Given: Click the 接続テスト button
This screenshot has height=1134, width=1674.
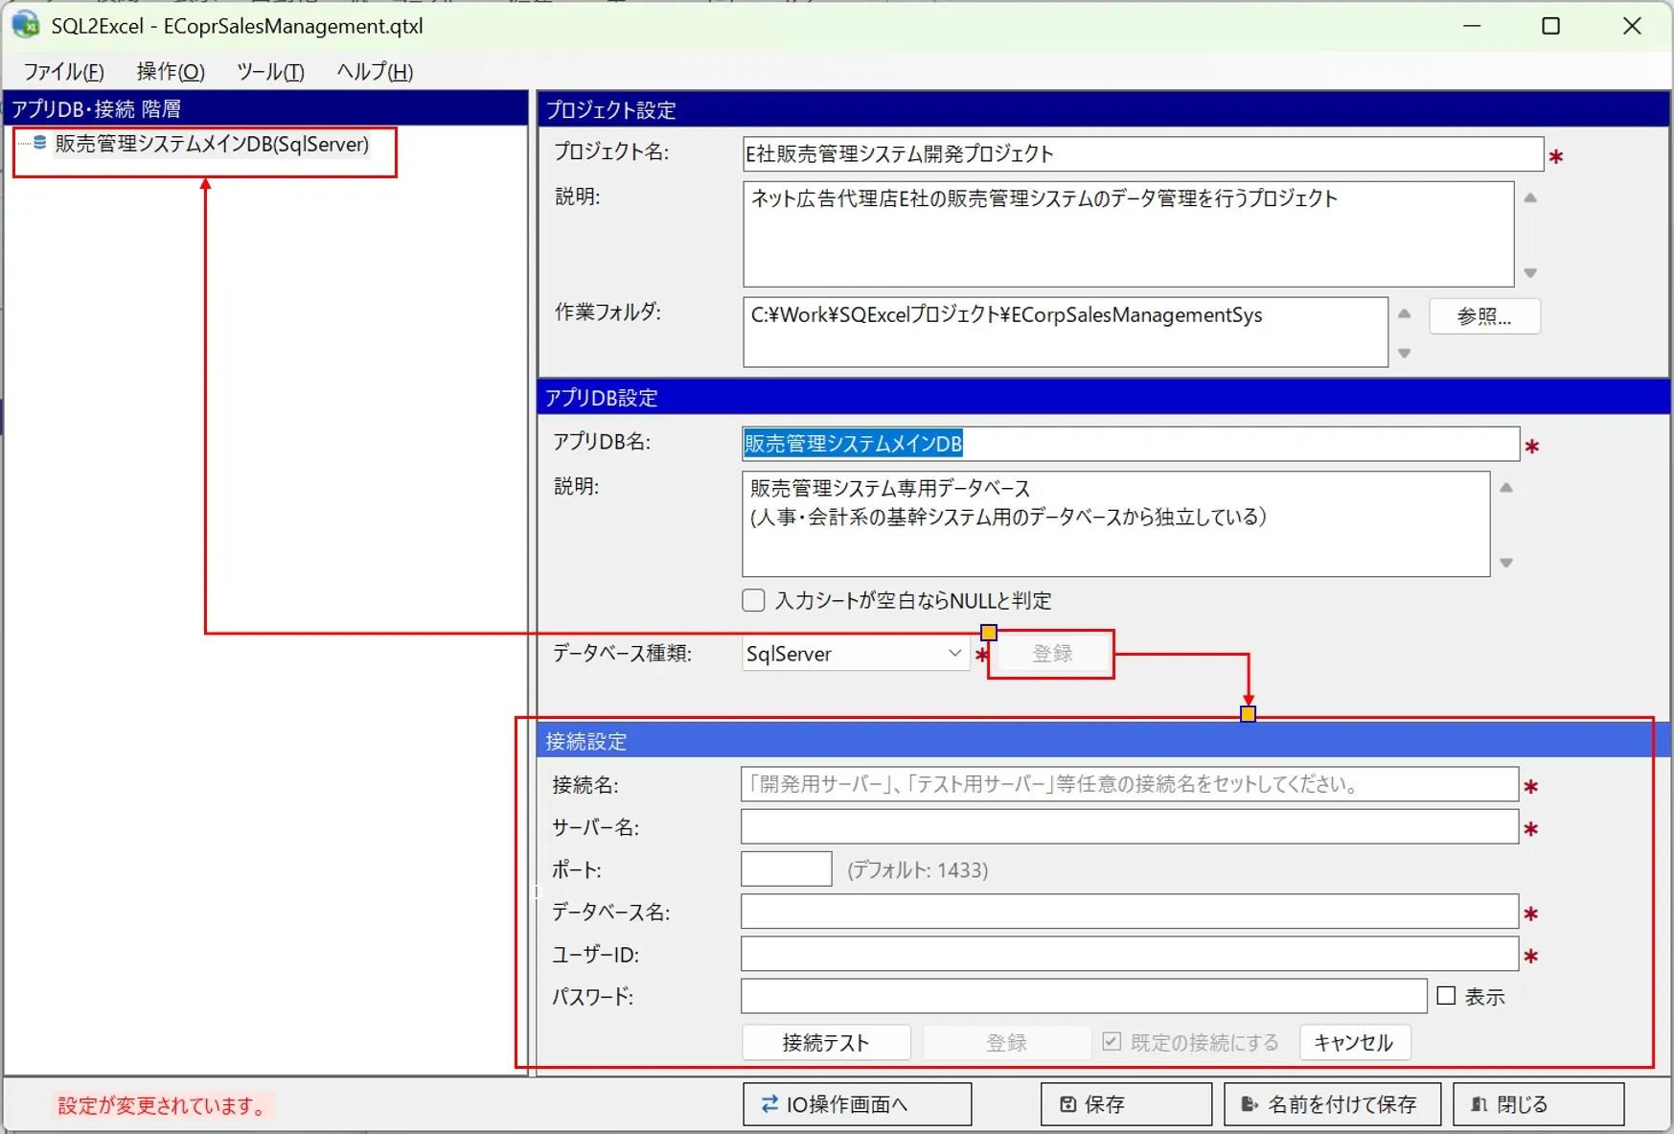Looking at the screenshot, I should tap(826, 1043).
